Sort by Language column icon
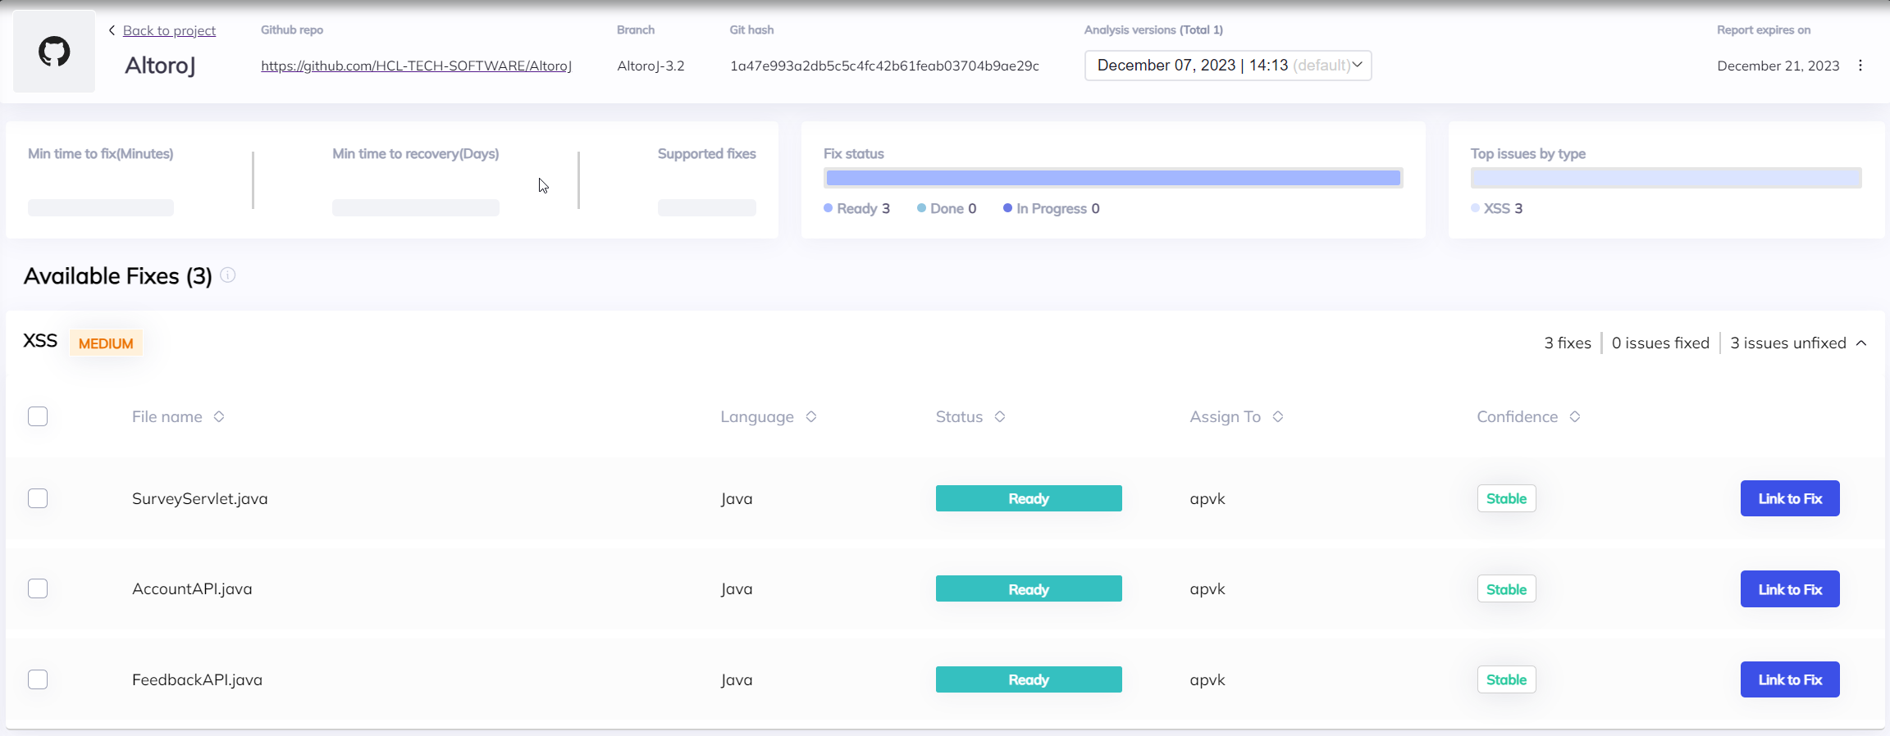1890x736 pixels. (811, 416)
